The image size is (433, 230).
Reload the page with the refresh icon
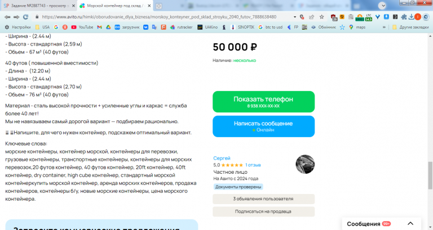pyautogui.click(x=26, y=17)
